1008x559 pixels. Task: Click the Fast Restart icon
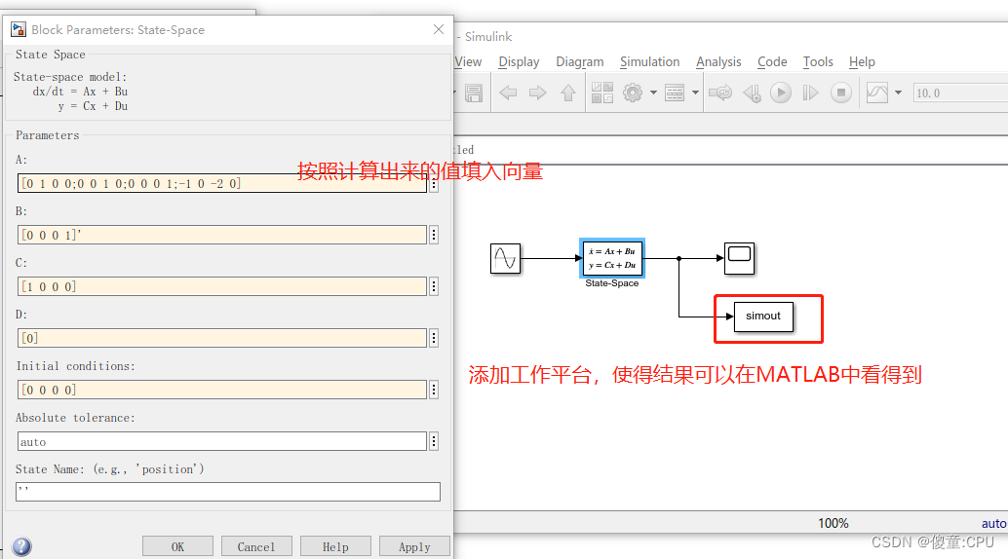tap(720, 93)
